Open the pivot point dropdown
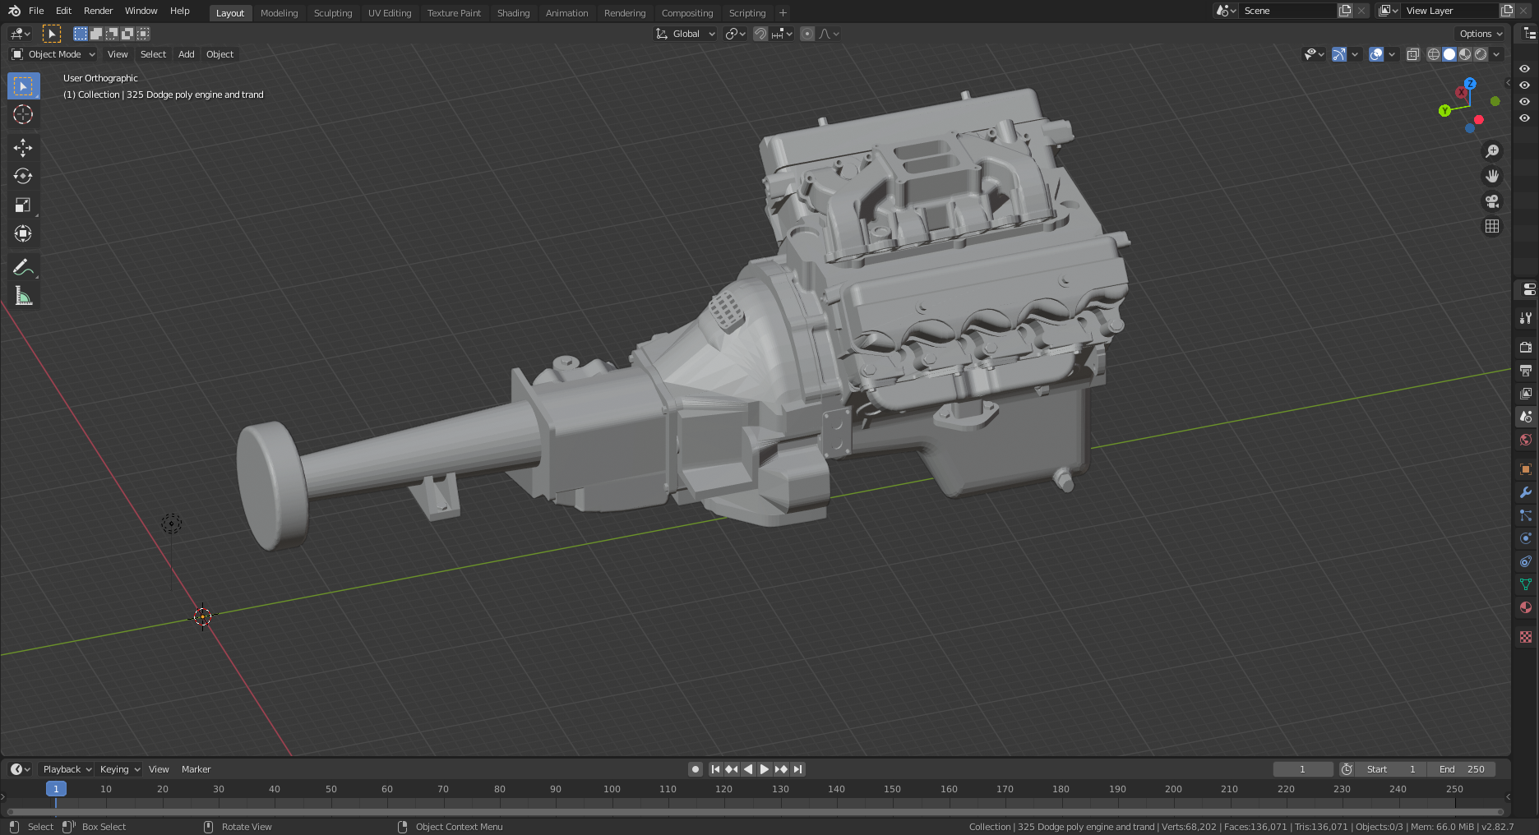The image size is (1539, 835). click(x=735, y=34)
